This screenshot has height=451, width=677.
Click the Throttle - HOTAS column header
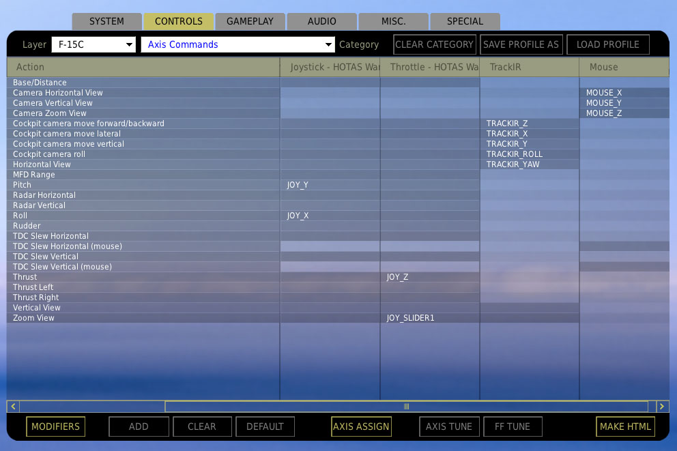[430, 67]
